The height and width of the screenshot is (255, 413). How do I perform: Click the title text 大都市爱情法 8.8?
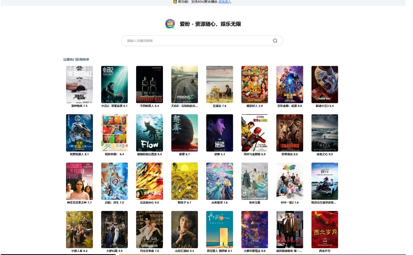[x=255, y=251]
